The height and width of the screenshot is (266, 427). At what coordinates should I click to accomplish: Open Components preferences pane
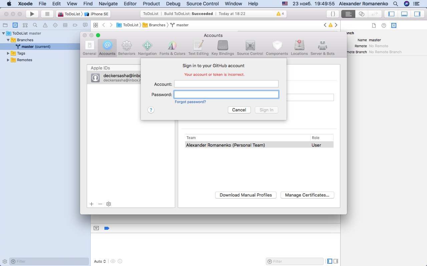277,48
